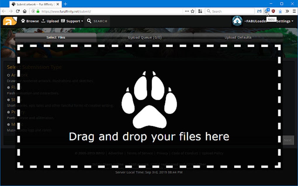Choose the Story submission type
Image resolution: width=298 pixels, height=186 pixels.
pyautogui.click(x=8, y=99)
